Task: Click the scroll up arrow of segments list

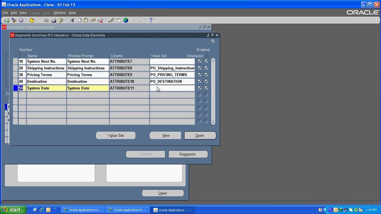Action: click(x=213, y=60)
